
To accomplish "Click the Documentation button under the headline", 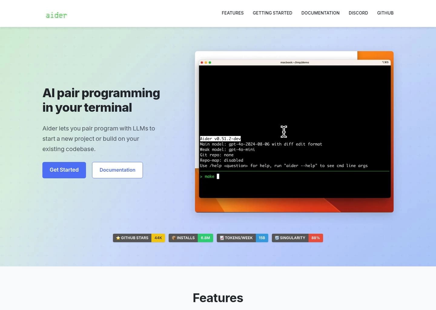I will 117,170.
